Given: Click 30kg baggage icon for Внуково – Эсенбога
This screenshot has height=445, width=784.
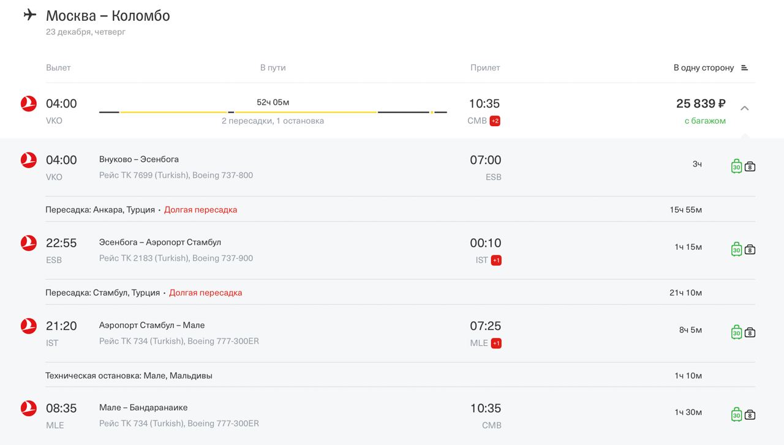Looking at the screenshot, I should coord(736,166).
